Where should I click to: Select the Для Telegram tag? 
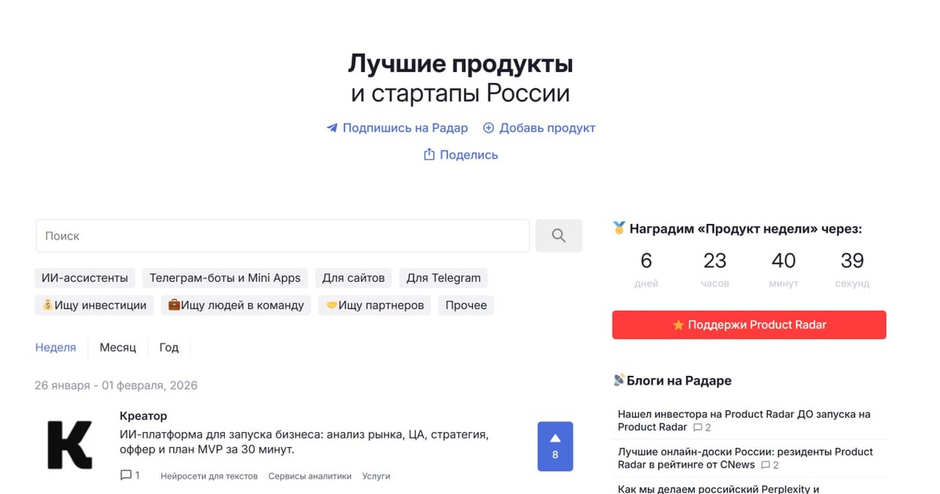click(x=443, y=278)
